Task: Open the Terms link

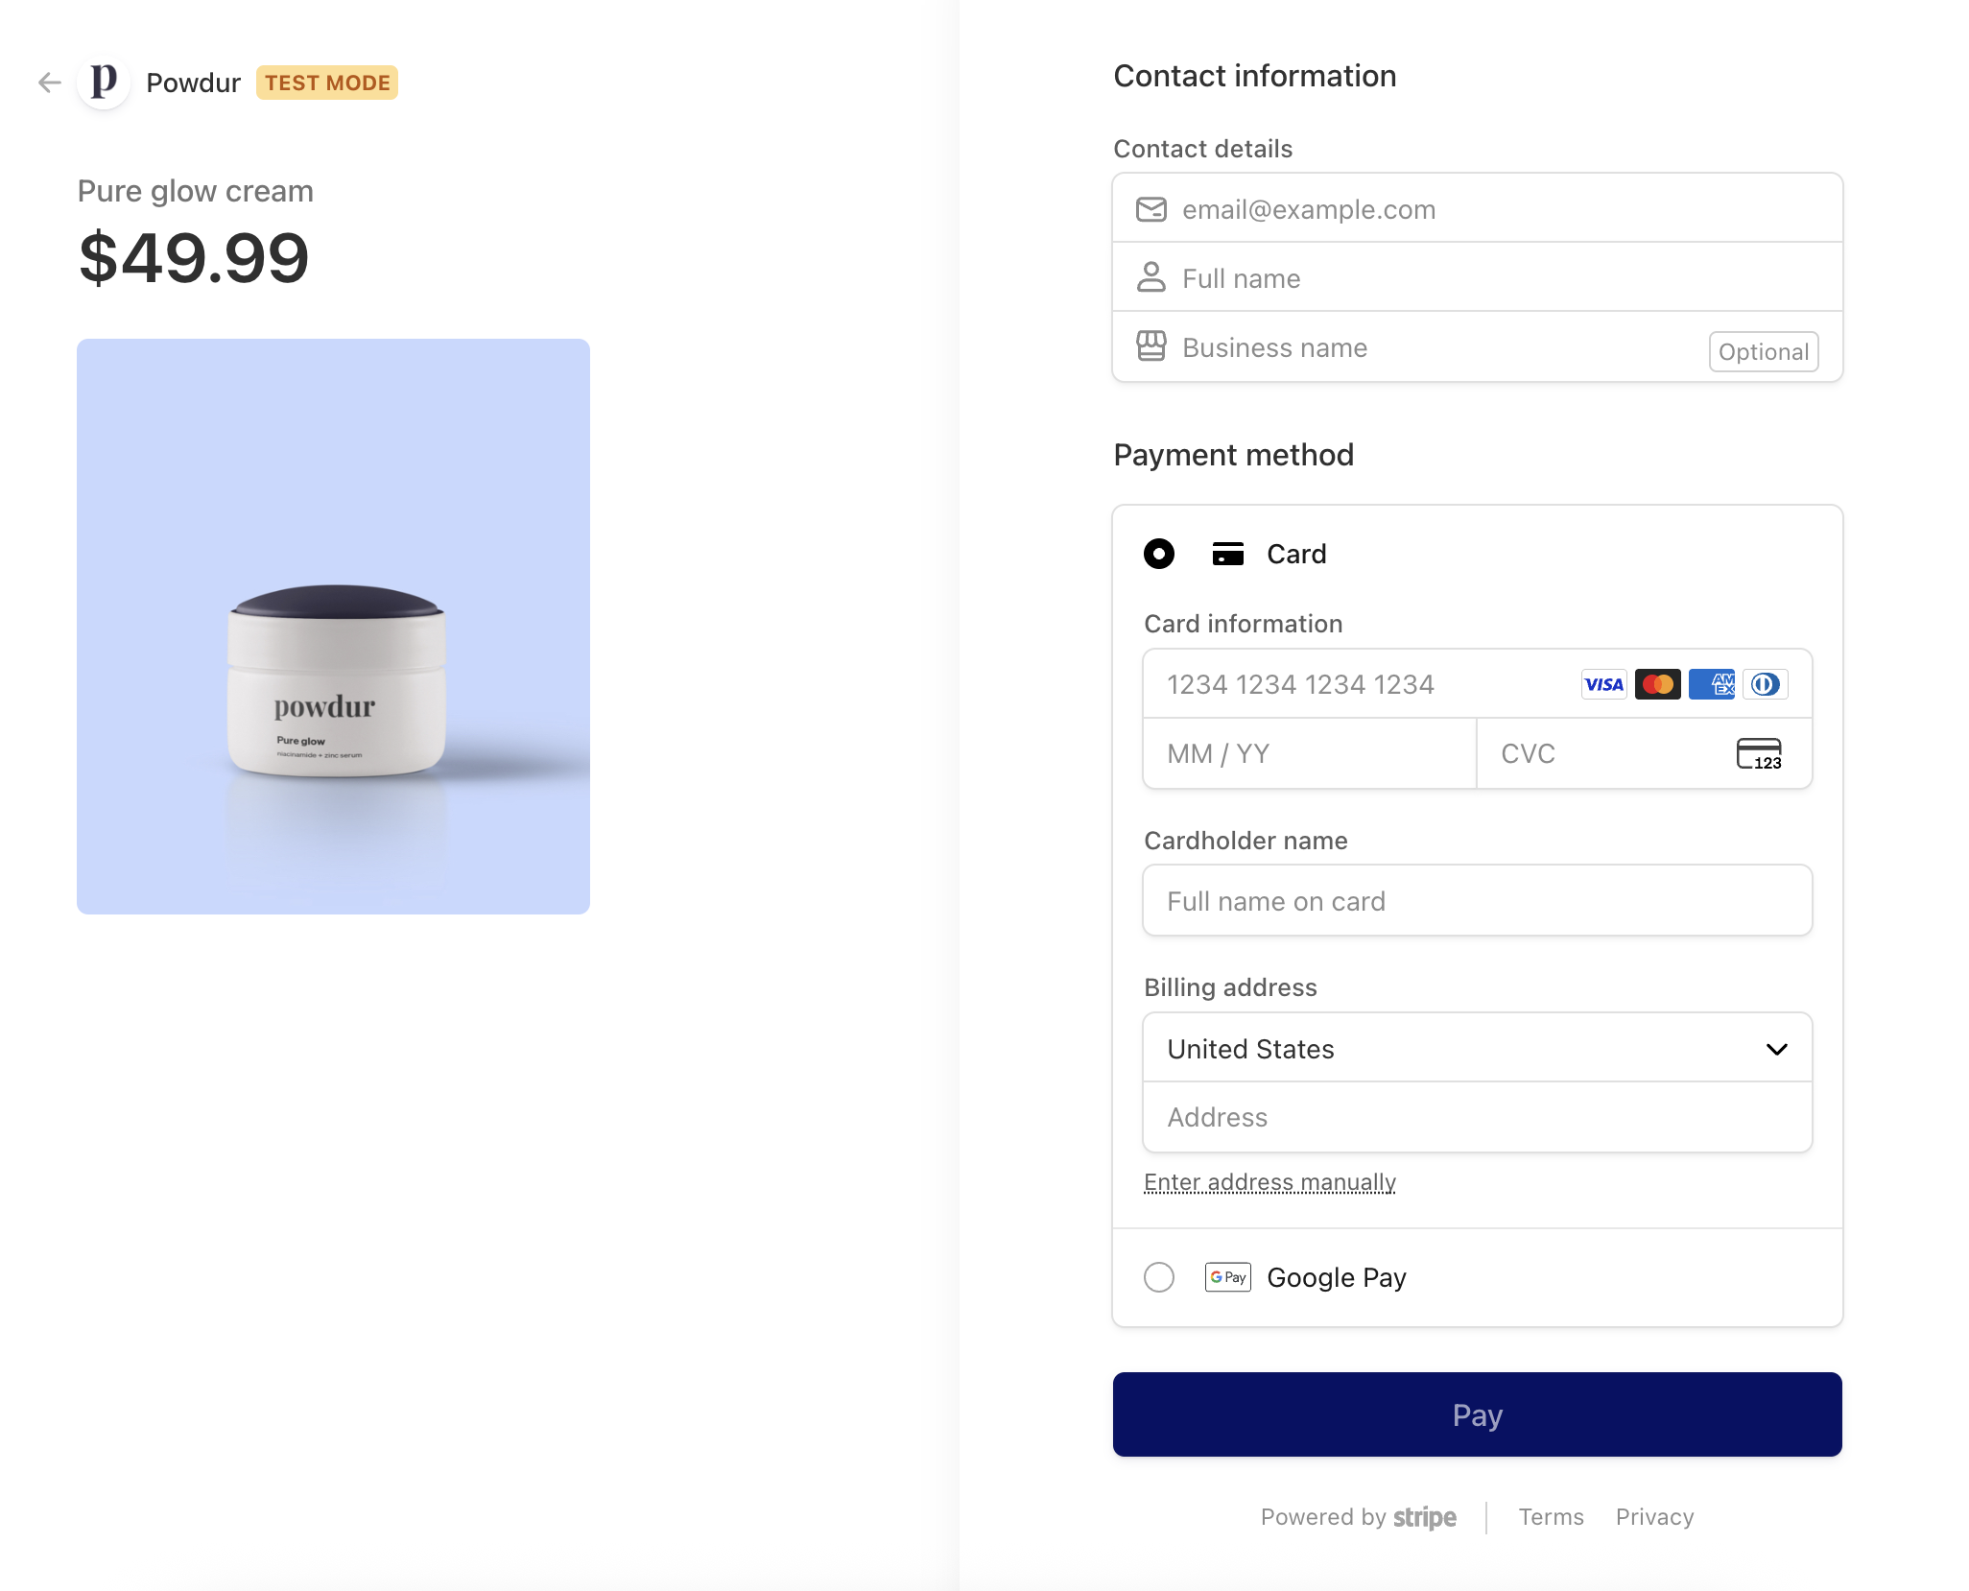Action: tap(1551, 1517)
